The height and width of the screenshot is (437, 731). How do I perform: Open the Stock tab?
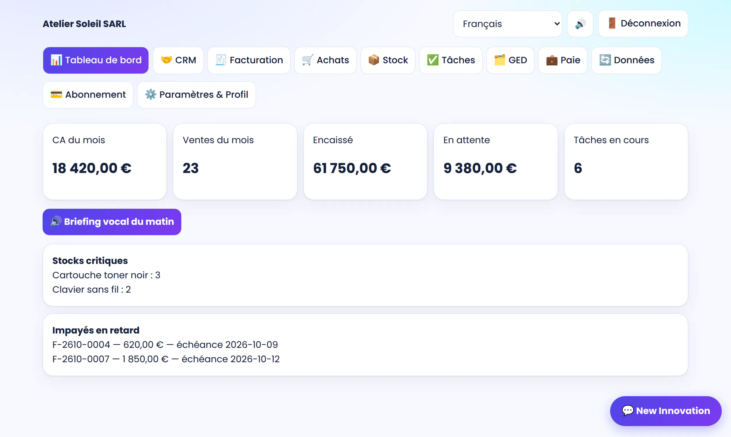(x=388, y=60)
